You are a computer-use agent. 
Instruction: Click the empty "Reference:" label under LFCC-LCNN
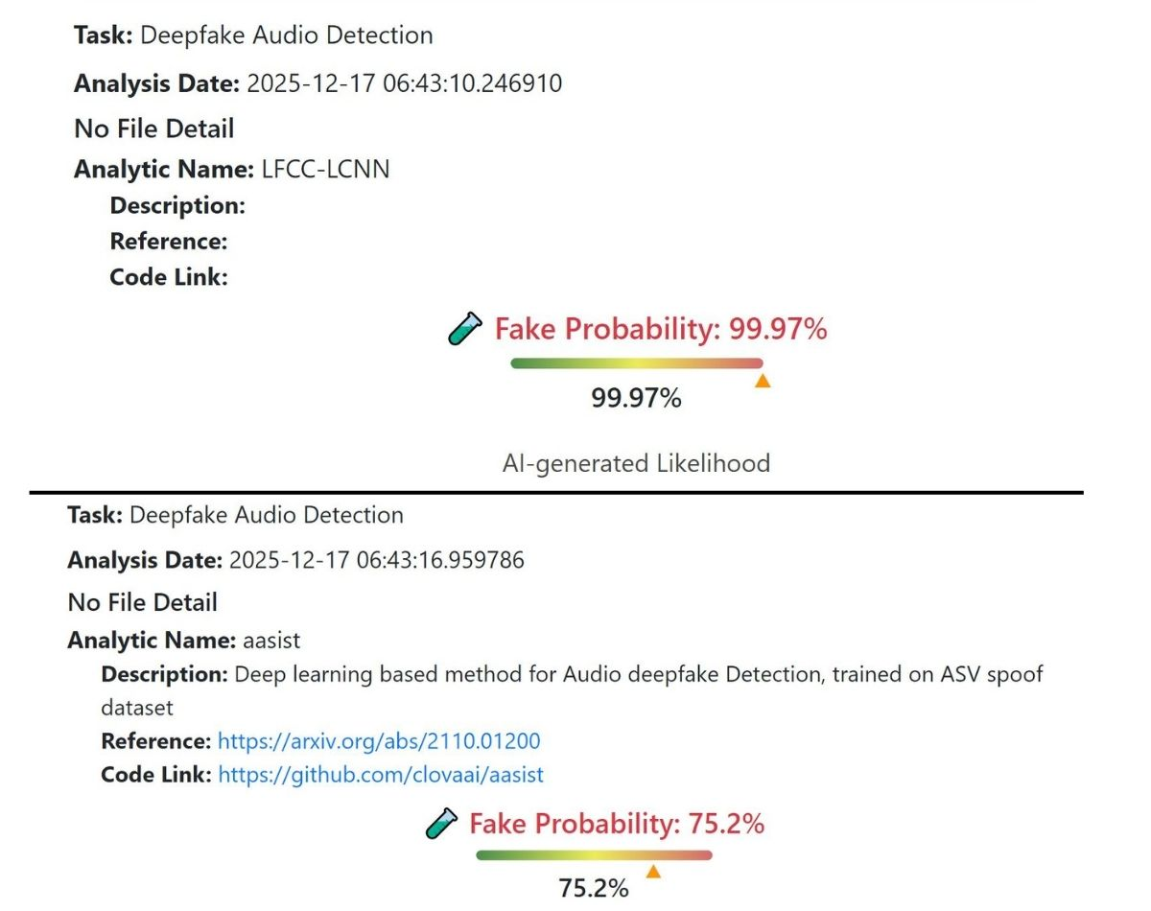[x=169, y=241]
